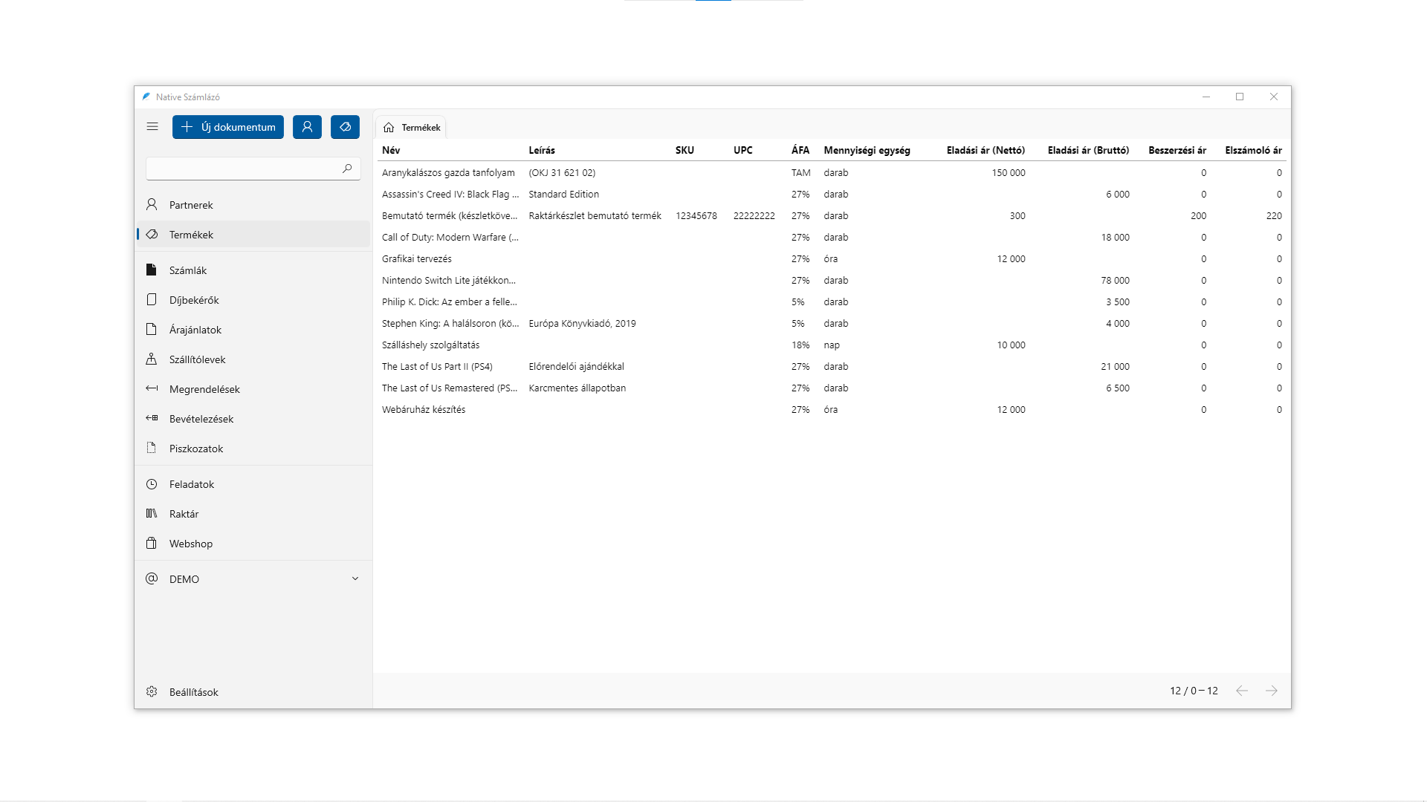Go to next page with the right arrow

(1272, 691)
